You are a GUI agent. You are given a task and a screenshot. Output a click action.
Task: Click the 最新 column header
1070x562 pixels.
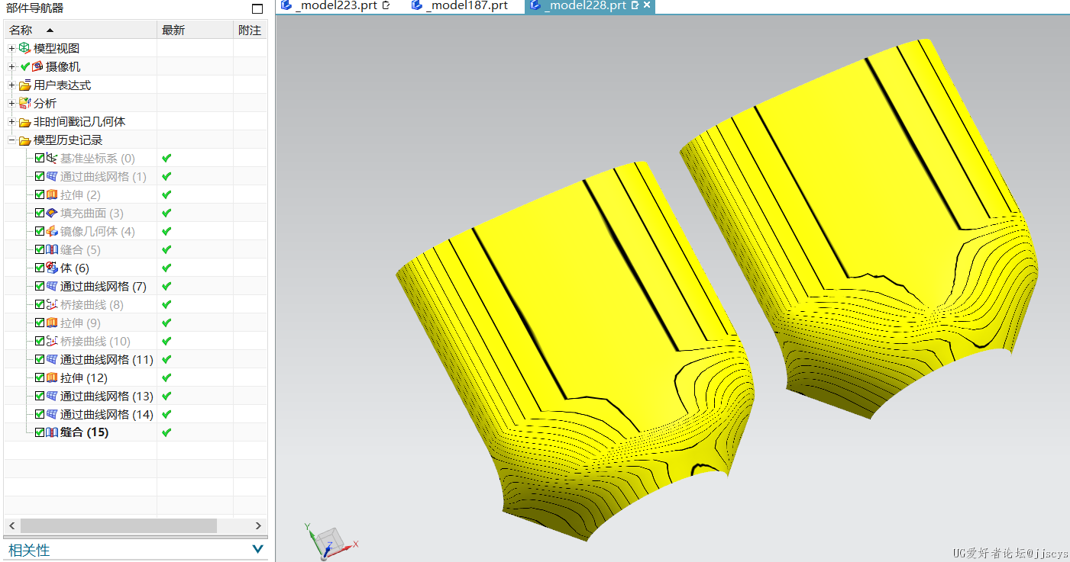click(195, 30)
